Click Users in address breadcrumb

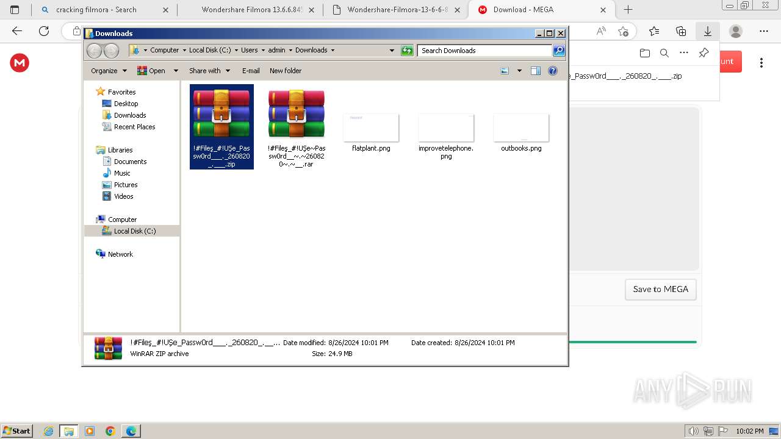click(249, 51)
